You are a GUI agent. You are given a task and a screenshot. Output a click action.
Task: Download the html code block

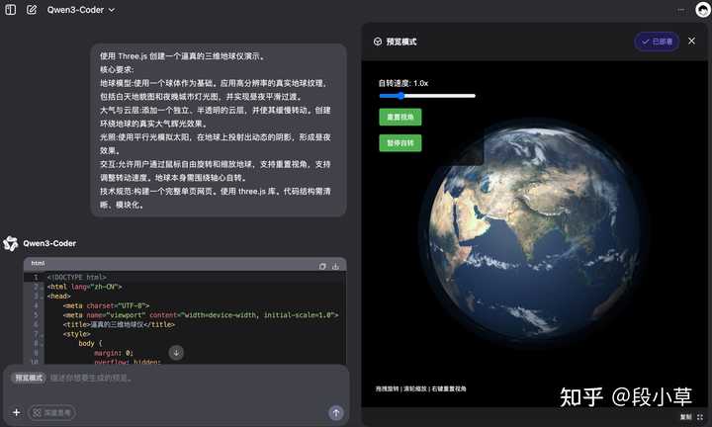pyautogui.click(x=336, y=266)
